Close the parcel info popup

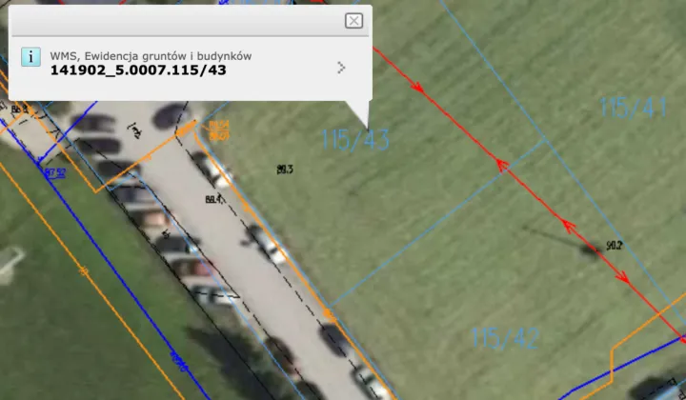pos(353,21)
